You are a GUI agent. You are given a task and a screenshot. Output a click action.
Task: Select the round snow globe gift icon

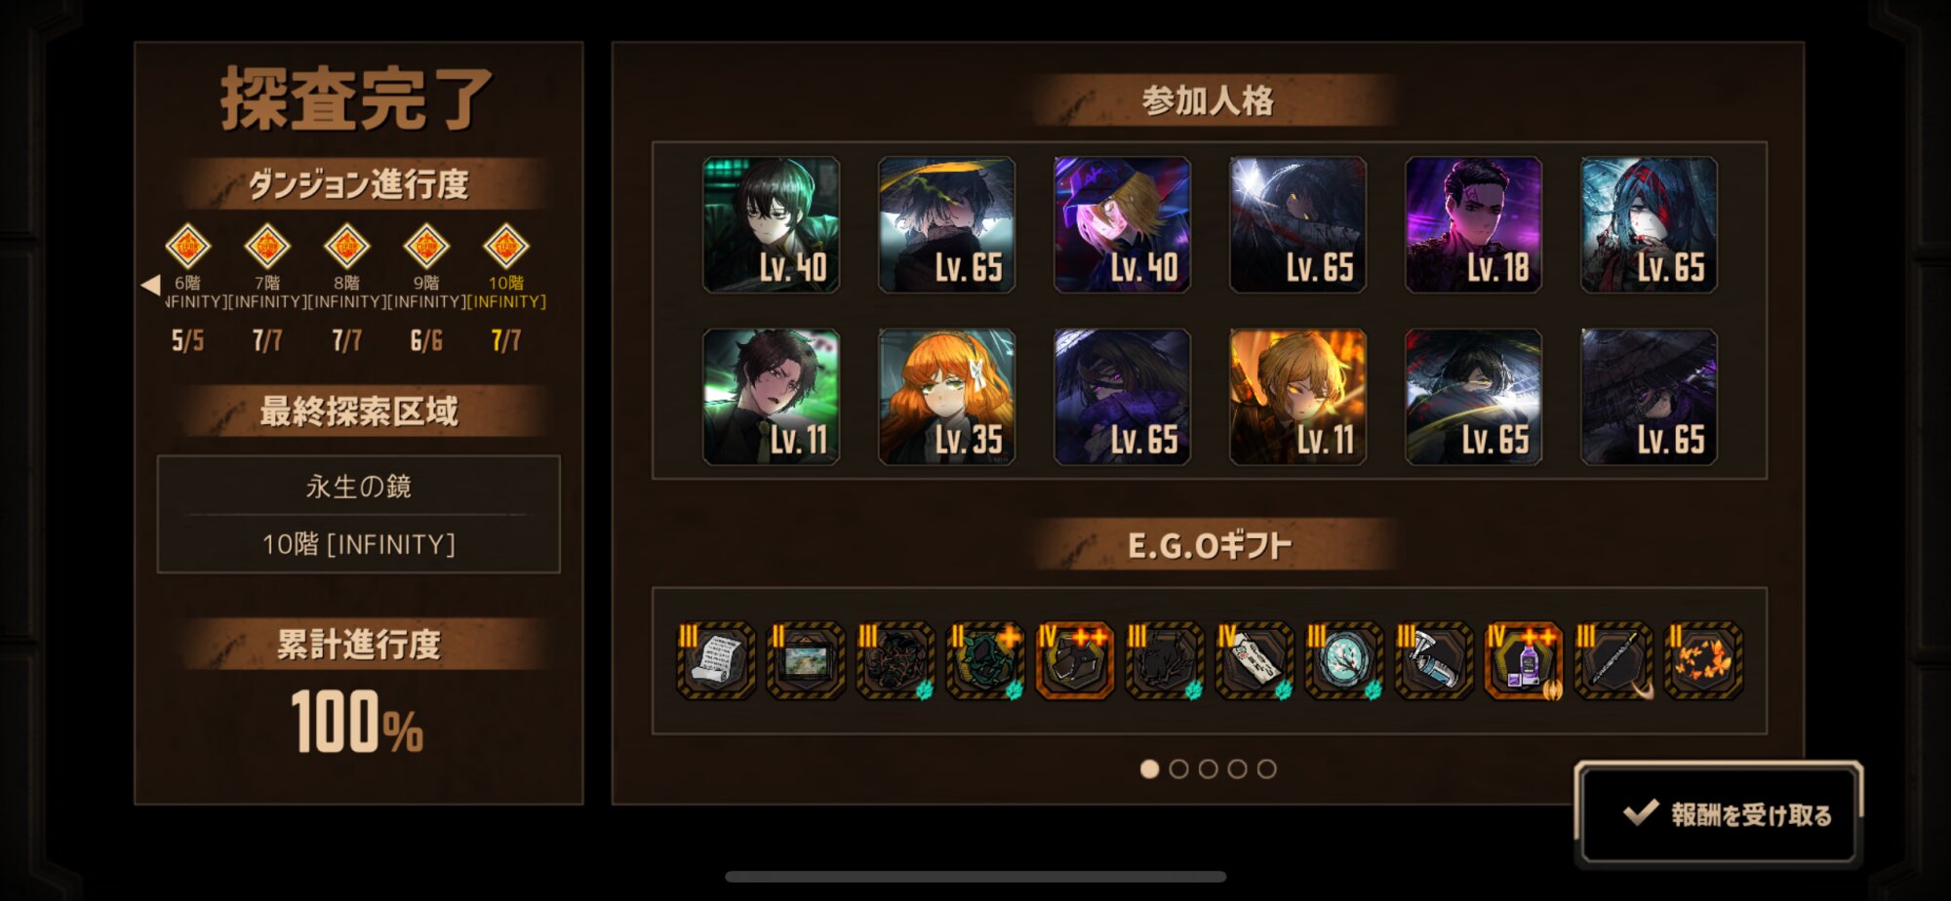pos(1344,660)
